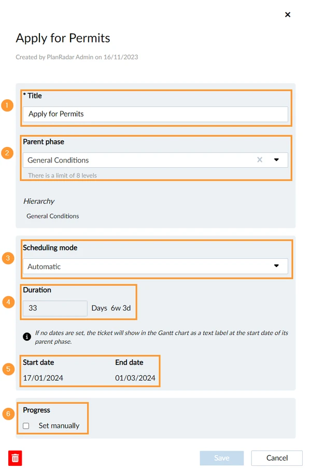This screenshot has width=311, height=470.
Task: Click orange marker number 4
Action: point(8,302)
